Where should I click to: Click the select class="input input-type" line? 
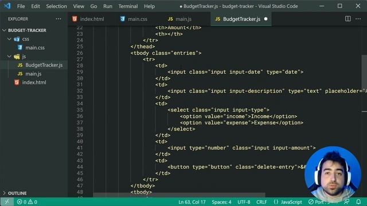point(218,110)
